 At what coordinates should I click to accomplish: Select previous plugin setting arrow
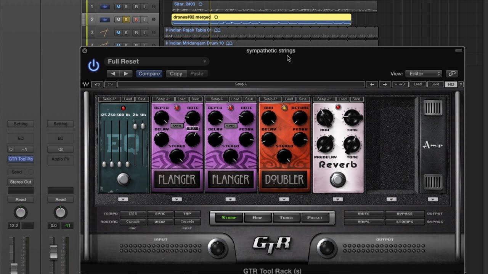click(x=113, y=74)
